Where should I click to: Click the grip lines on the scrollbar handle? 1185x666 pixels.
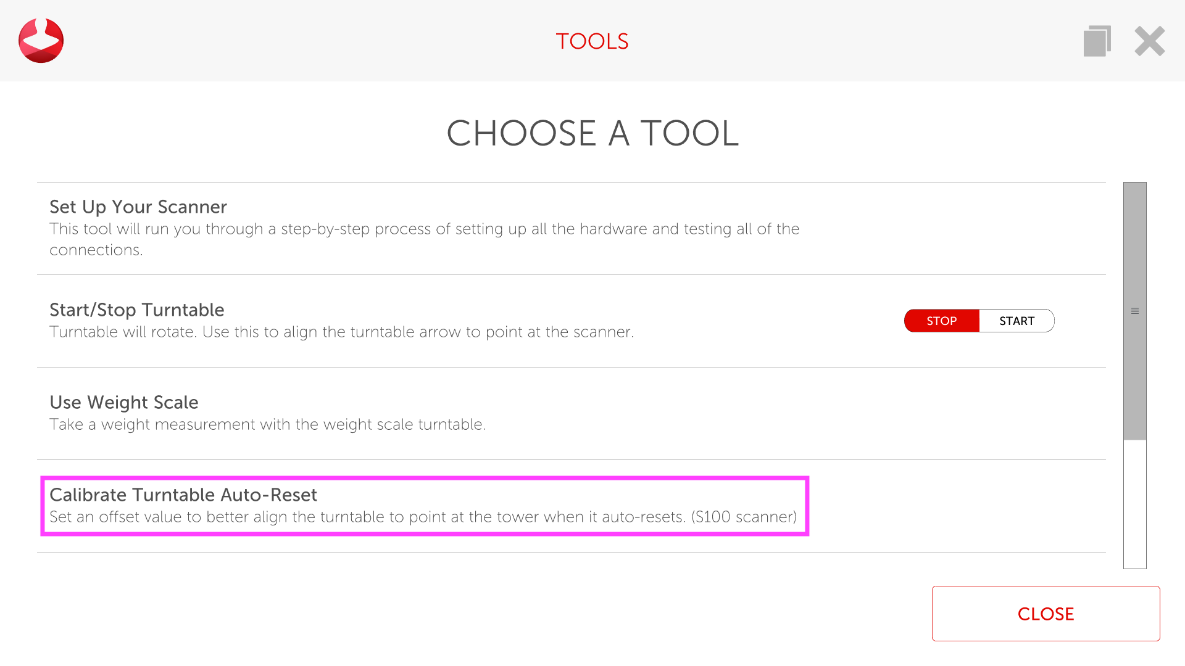tap(1134, 311)
